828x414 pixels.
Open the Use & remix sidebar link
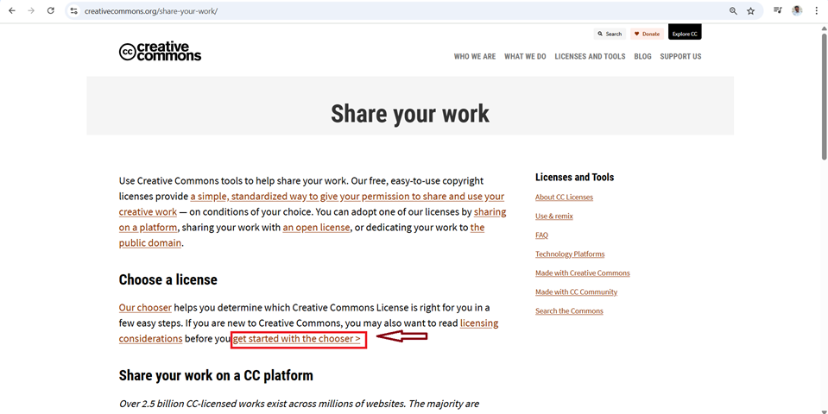point(554,216)
